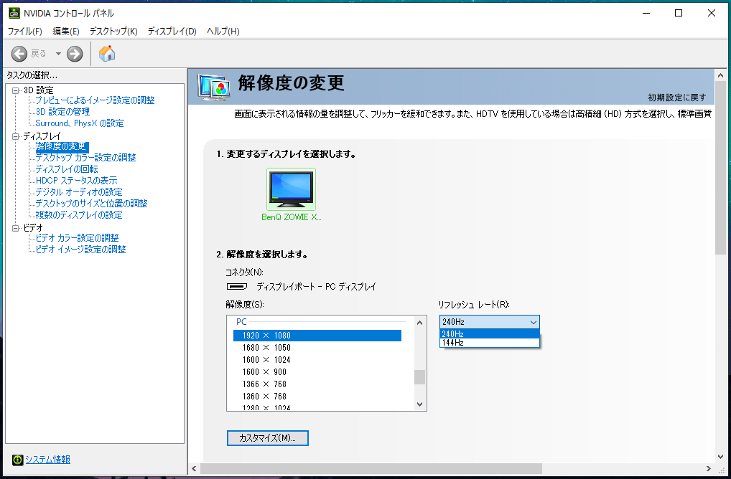731x479 pixels.
Task: Select resolution 1920 × 1080
Action: 317,336
